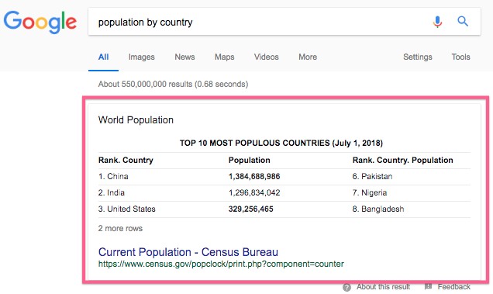This screenshot has width=493, height=294.
Task: Click the About 550,000,000 results text
Action: [x=173, y=84]
